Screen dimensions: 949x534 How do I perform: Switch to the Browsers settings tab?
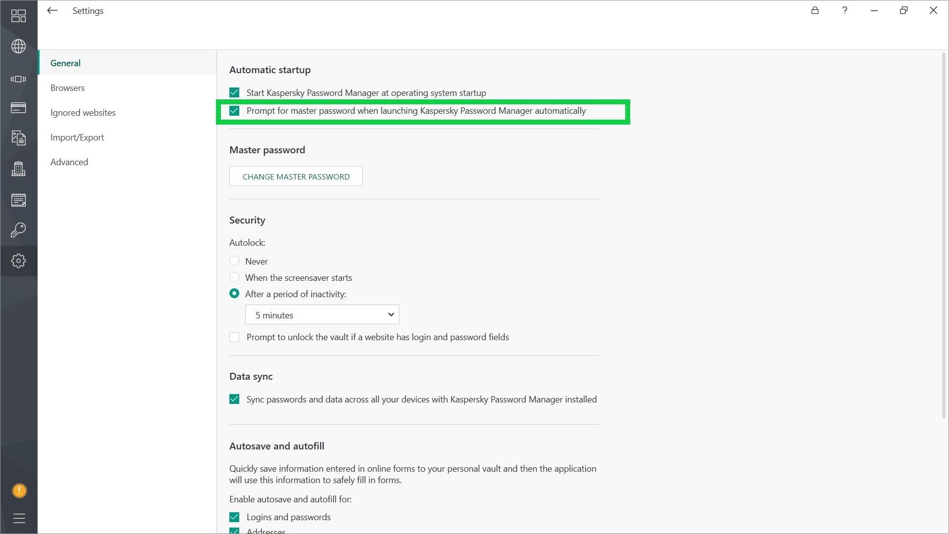127,88
